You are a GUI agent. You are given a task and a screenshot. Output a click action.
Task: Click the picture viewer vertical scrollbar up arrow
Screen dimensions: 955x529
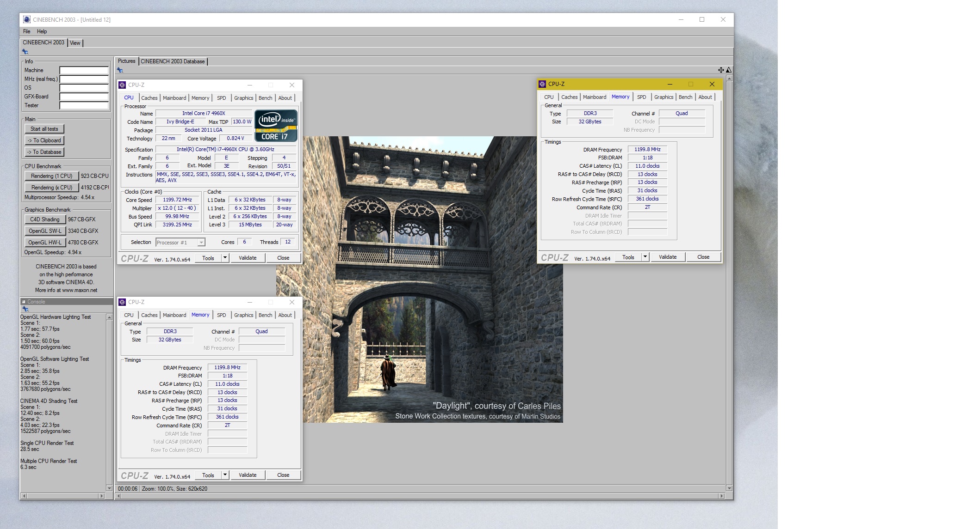pos(729,79)
